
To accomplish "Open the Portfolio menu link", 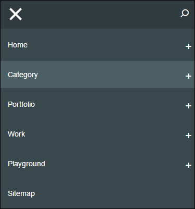I will pos(21,104).
